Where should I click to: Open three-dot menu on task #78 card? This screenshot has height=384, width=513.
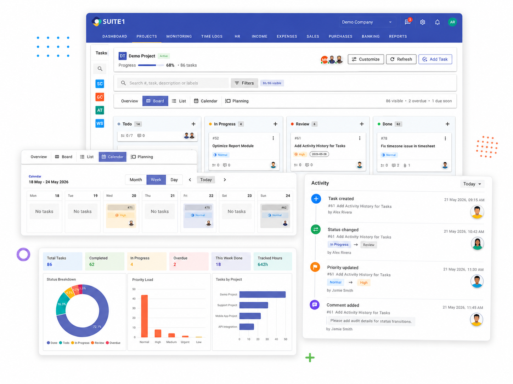tap(445, 138)
